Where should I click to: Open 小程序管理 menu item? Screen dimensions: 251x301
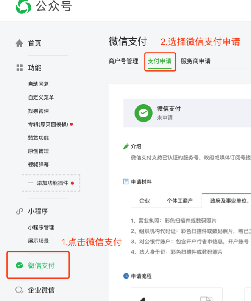[x=41, y=228]
